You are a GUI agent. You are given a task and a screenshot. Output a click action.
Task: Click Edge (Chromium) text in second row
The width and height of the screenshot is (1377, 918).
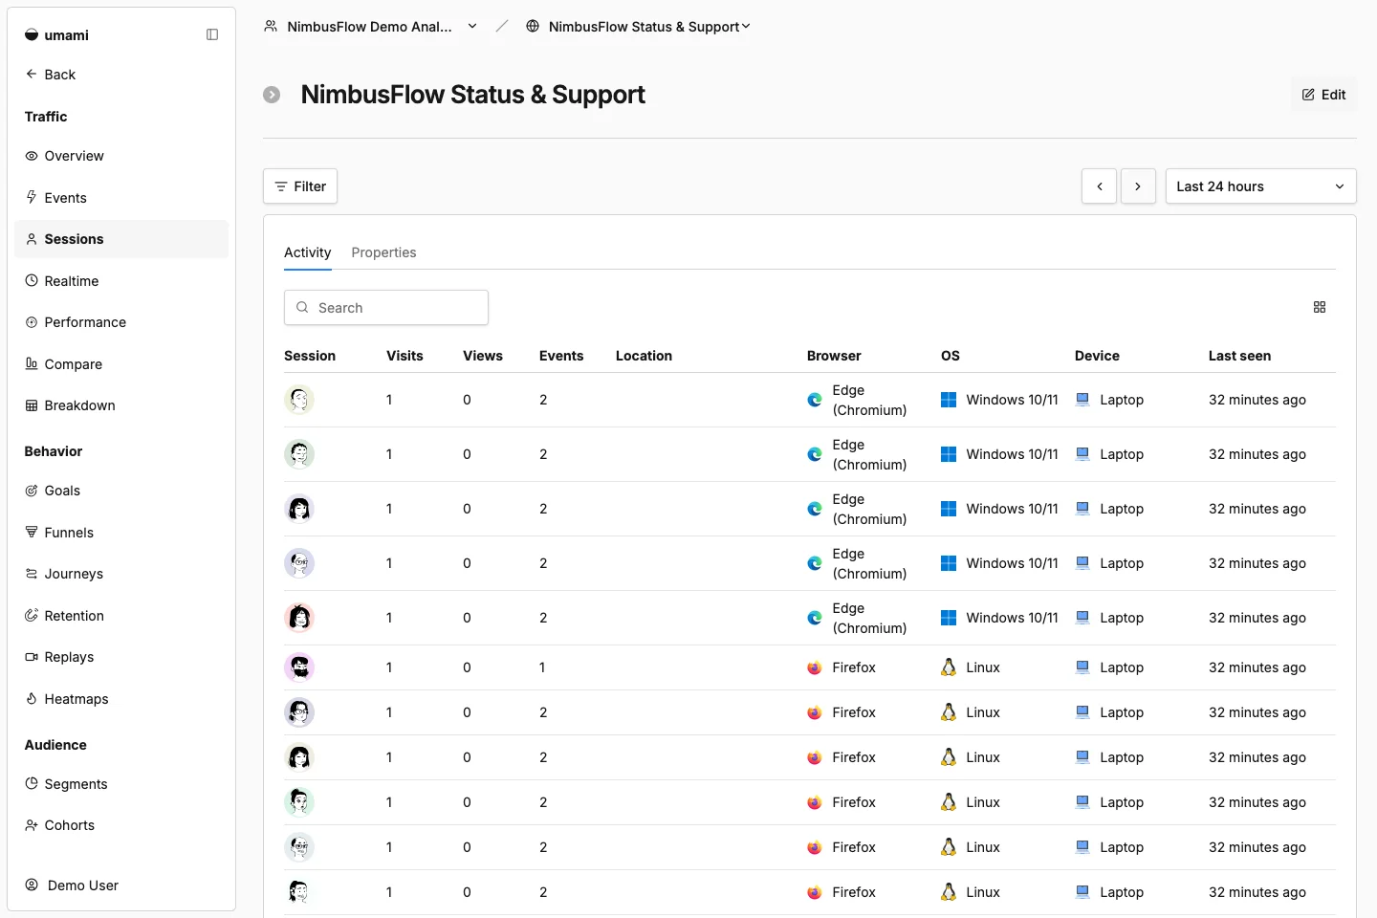coord(869,454)
